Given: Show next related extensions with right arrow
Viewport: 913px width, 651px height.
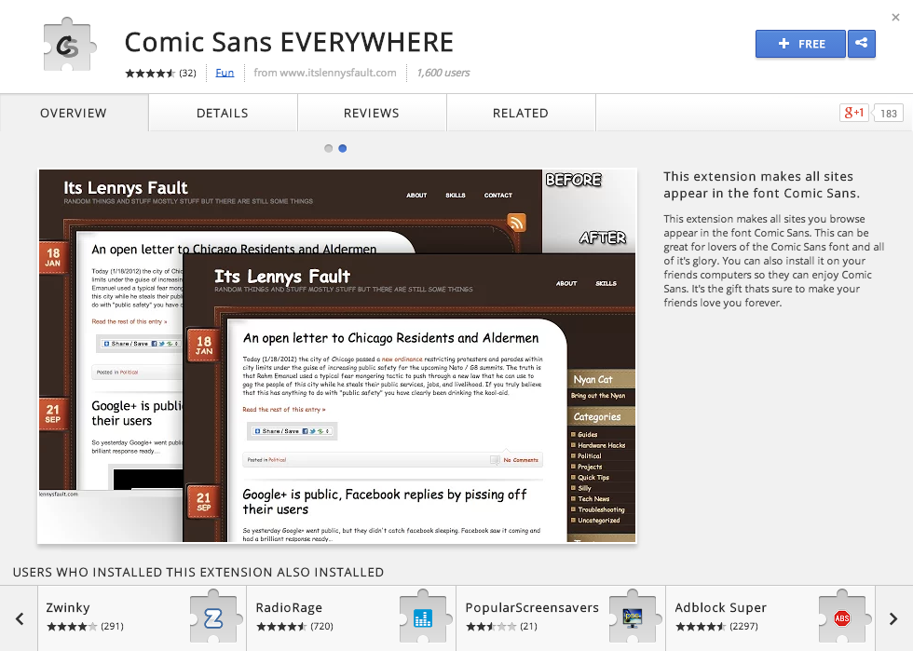Looking at the screenshot, I should (893, 618).
